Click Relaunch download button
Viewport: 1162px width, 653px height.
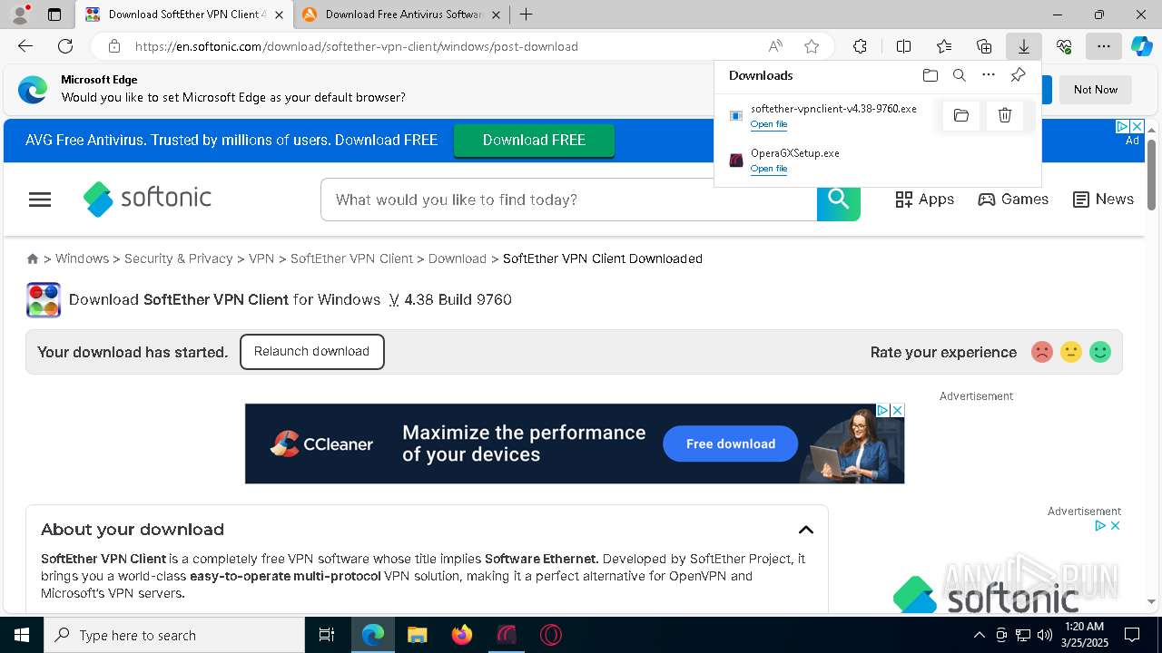(x=311, y=352)
